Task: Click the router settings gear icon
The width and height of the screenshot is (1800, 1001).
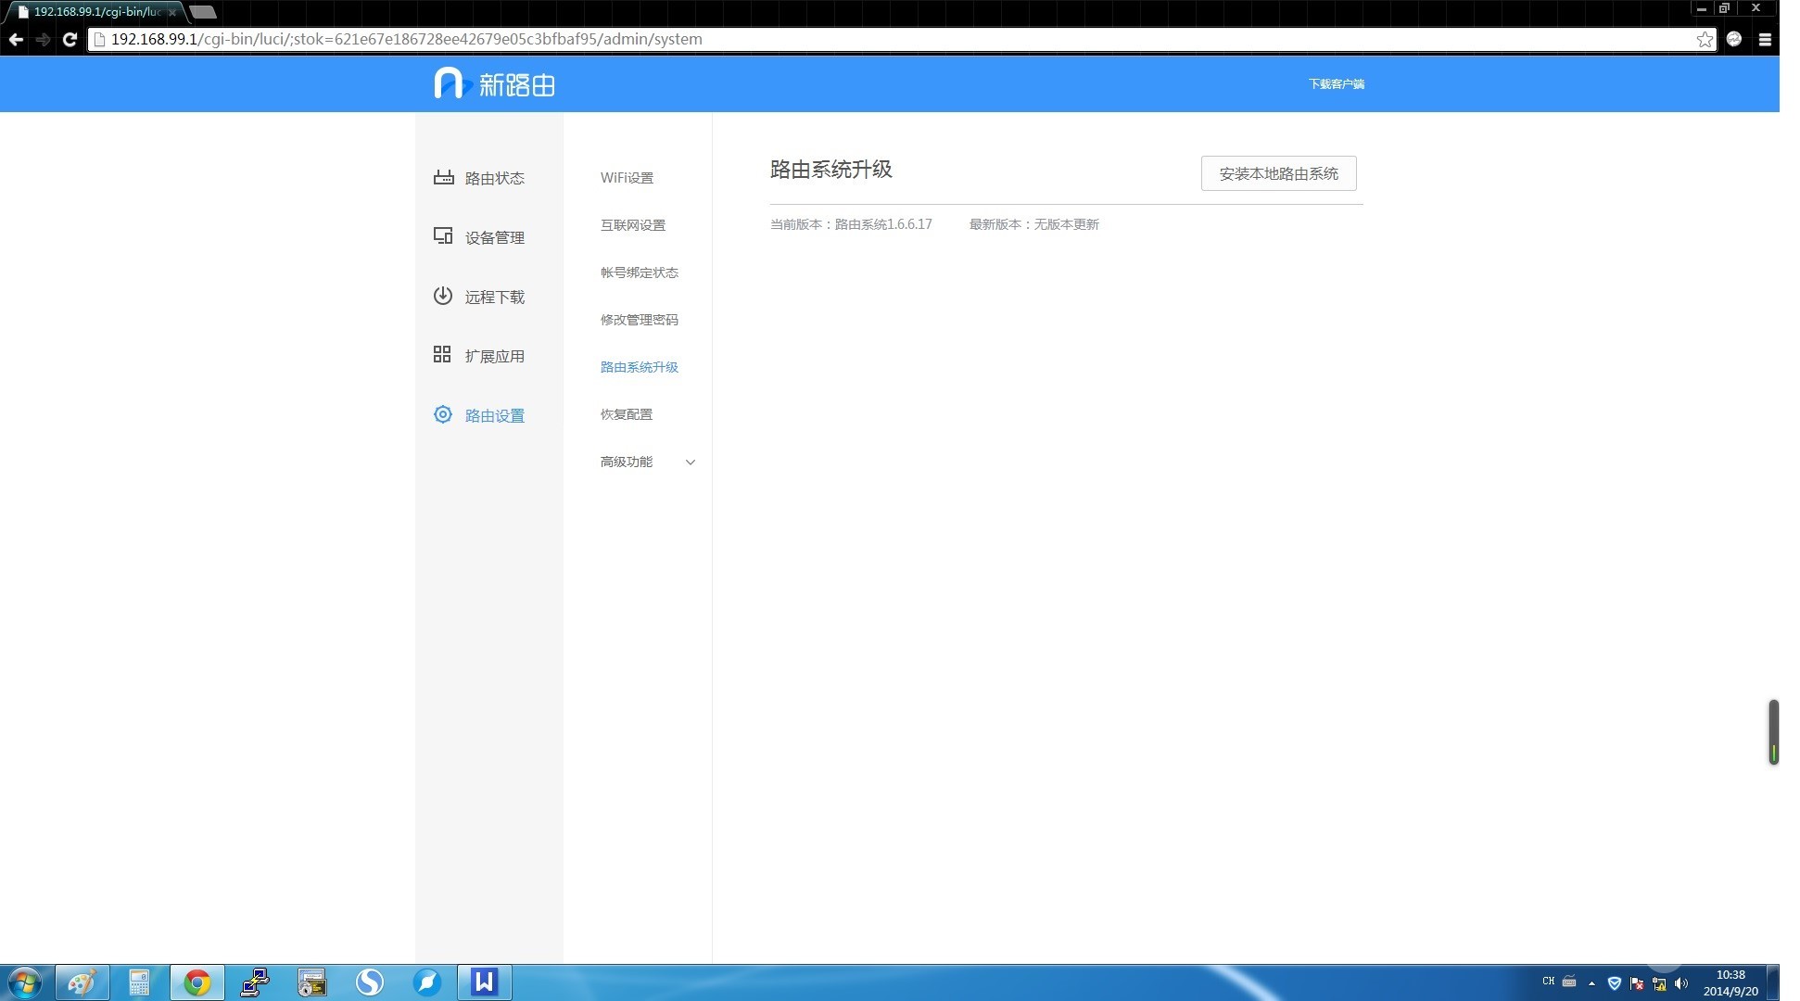Action: point(443,414)
